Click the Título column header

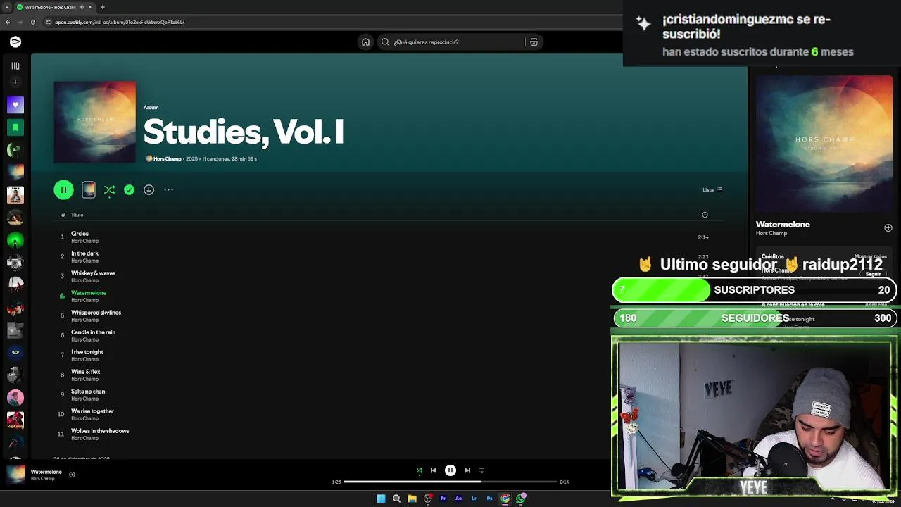click(x=77, y=215)
